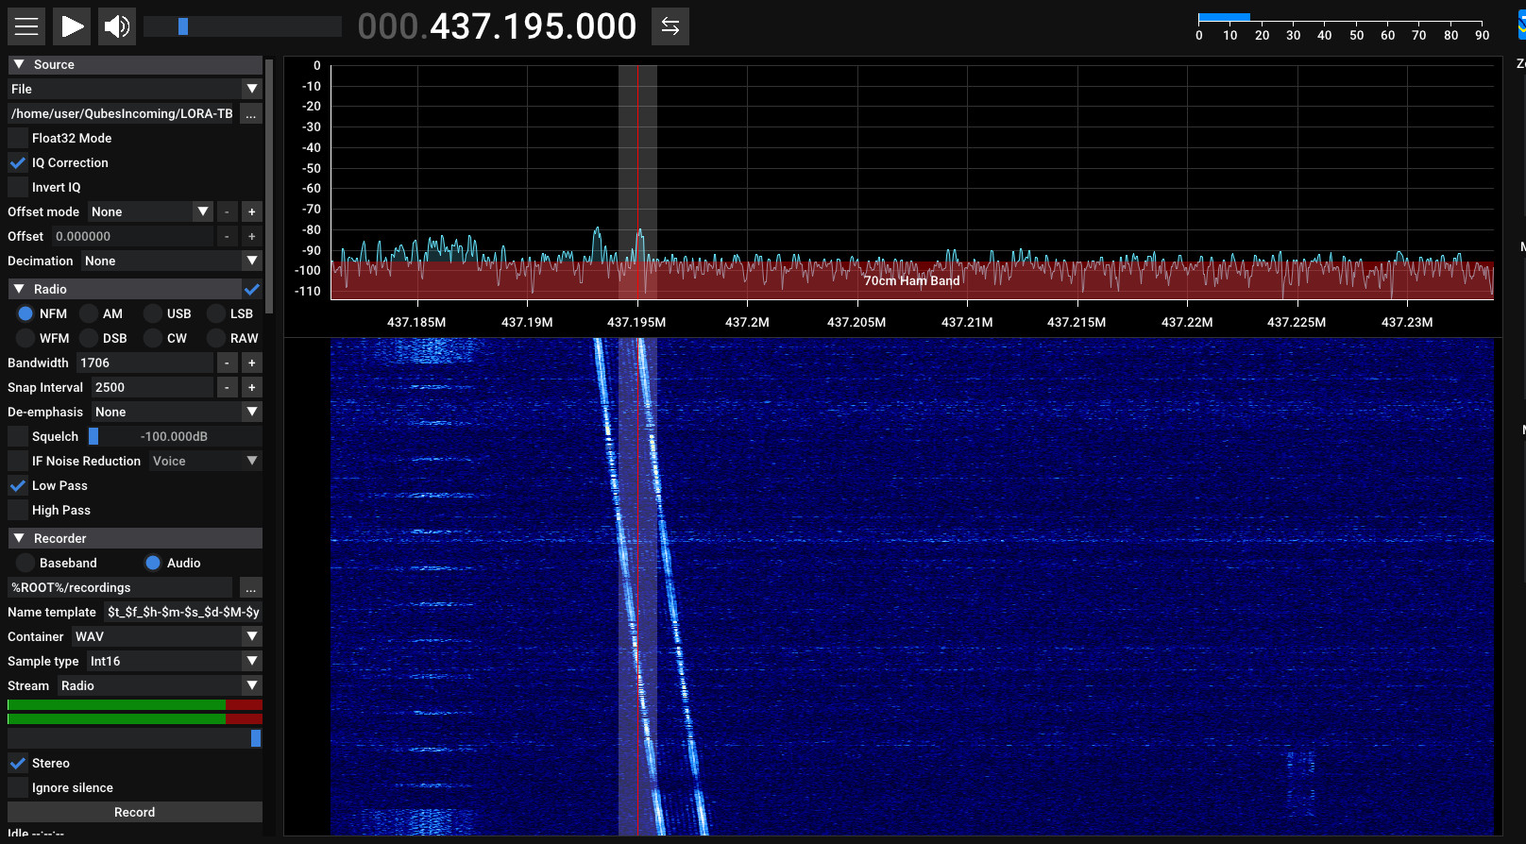Mute audio with the speaker icon
1526x844 pixels.
coord(117,26)
